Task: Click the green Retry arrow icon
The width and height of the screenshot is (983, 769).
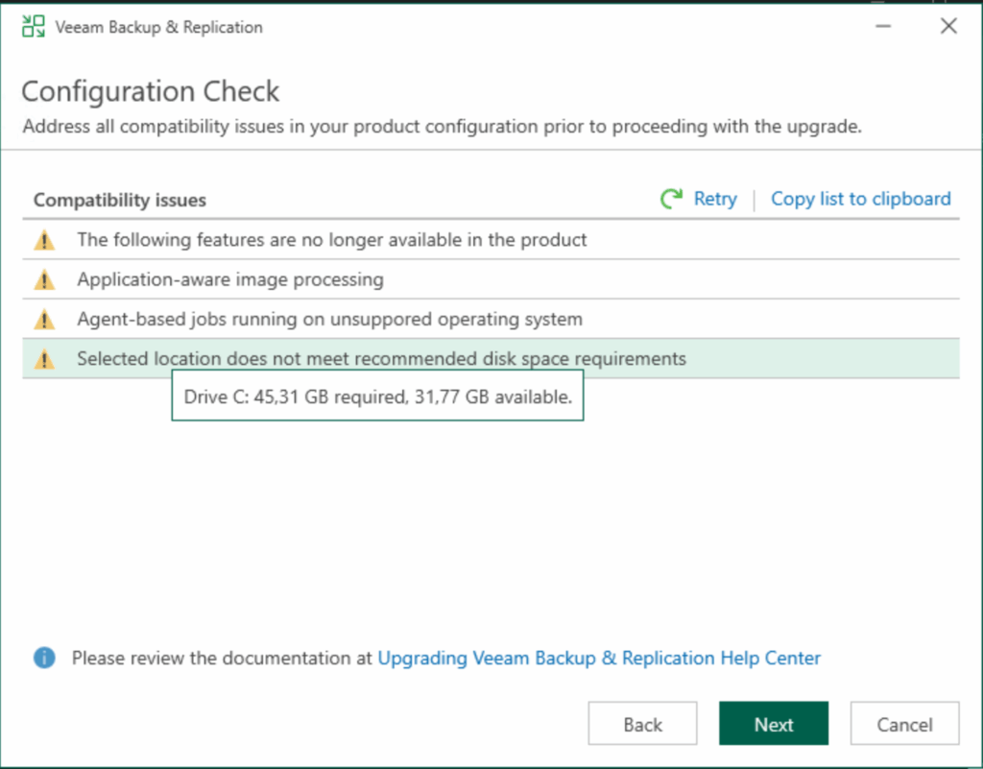Action: [671, 199]
